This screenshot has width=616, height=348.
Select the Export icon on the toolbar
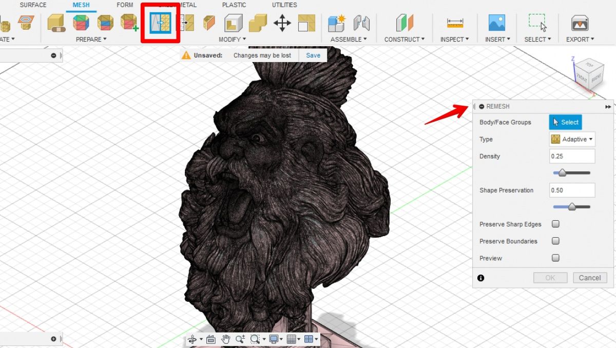tap(580, 23)
